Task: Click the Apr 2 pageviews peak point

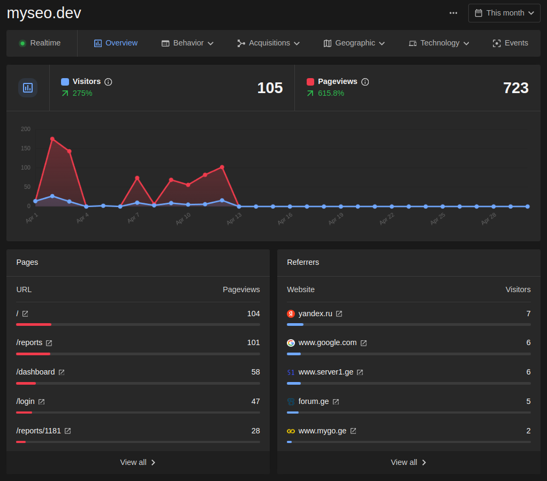Action: 52,139
